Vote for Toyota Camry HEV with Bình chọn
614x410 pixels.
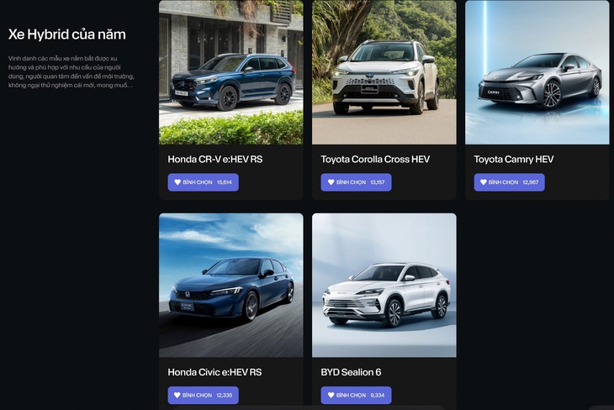pos(509,182)
